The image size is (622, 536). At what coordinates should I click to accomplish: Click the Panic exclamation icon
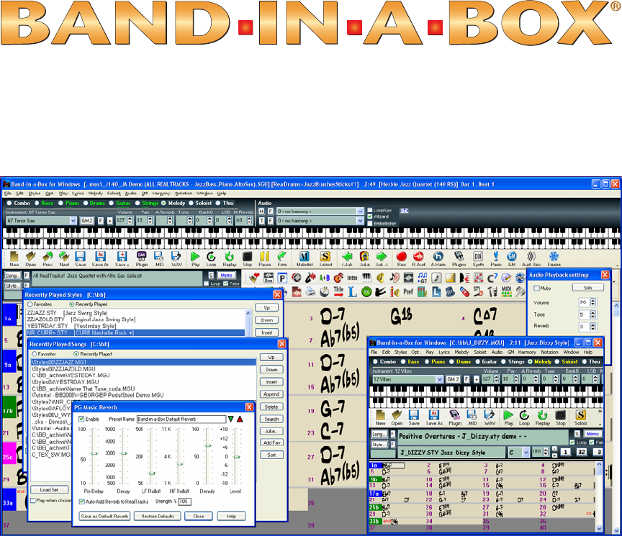[x=496, y=258]
